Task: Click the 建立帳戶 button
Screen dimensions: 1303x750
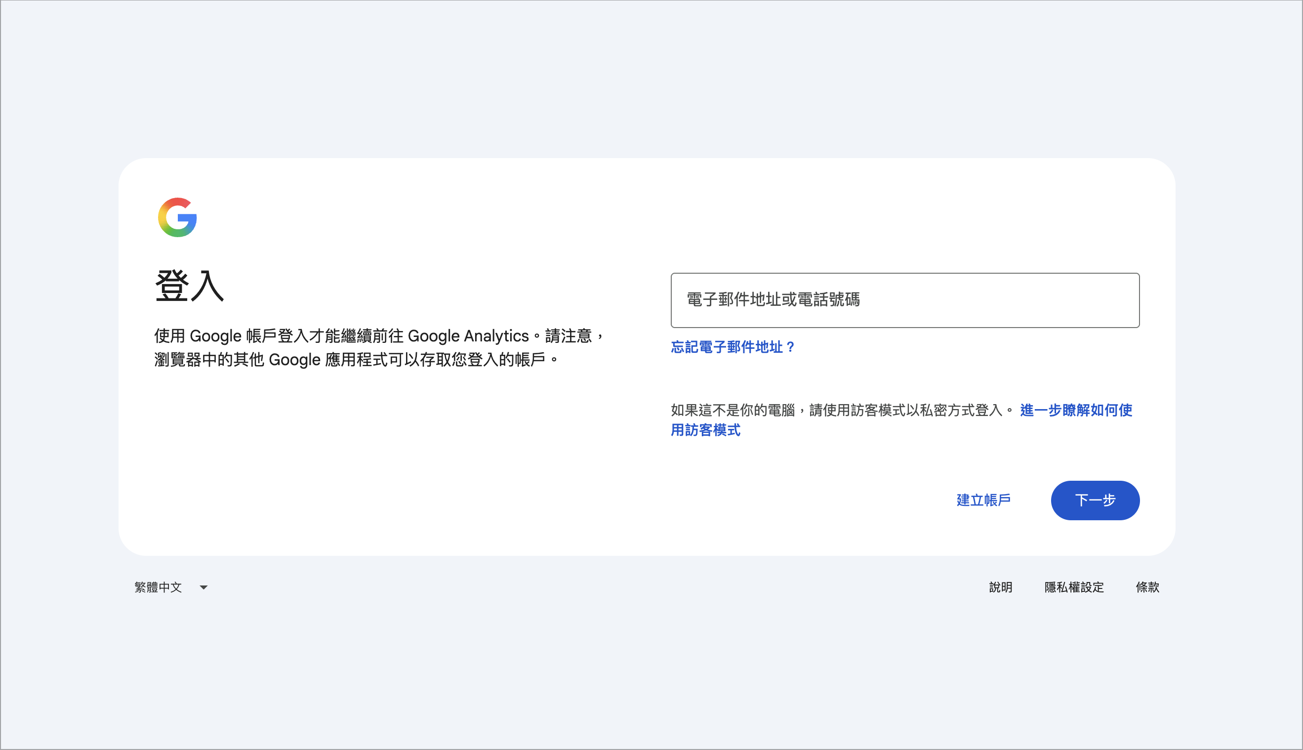Action: (983, 500)
